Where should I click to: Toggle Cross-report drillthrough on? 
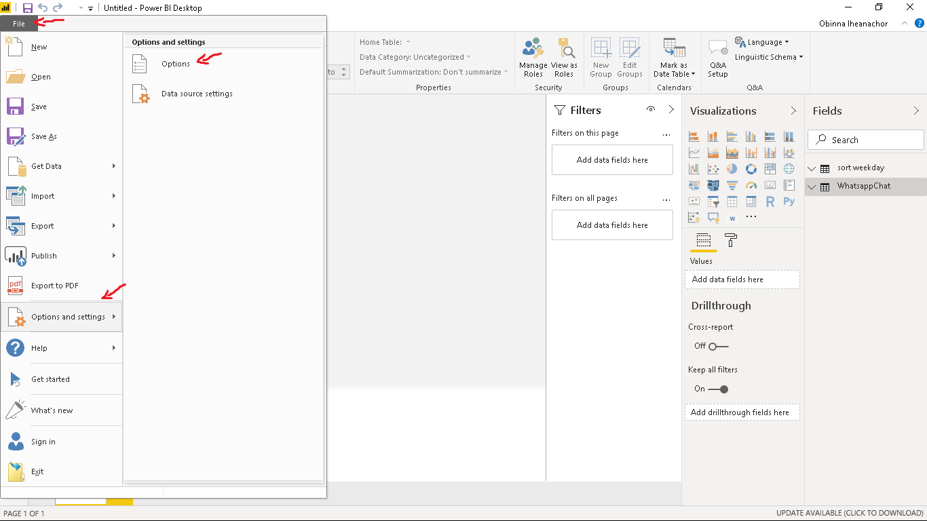(x=718, y=346)
